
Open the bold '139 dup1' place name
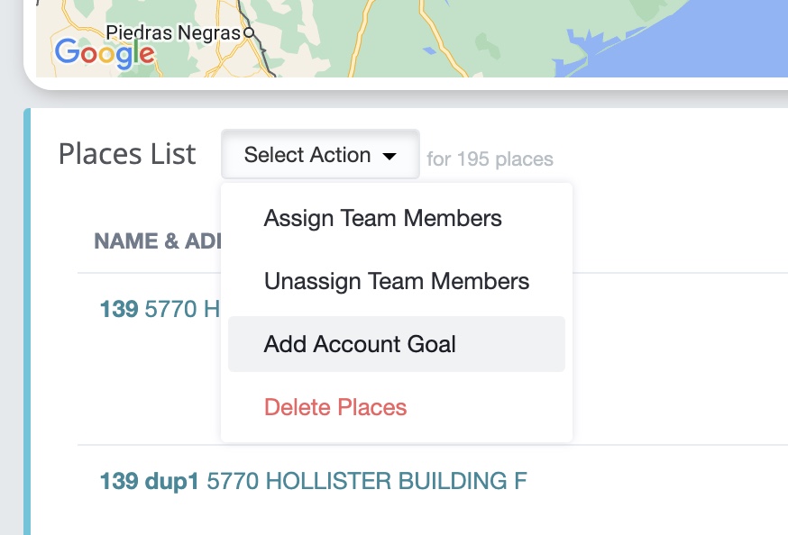pos(150,481)
